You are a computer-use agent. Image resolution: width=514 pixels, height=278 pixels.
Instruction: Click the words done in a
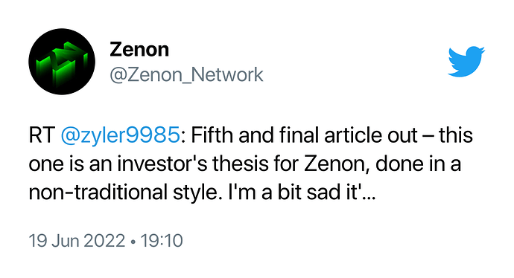click(419, 164)
